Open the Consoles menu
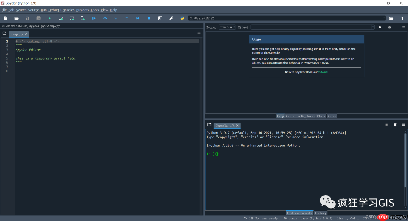Viewport: 408px width, 221px height. pyautogui.click(x=68, y=10)
